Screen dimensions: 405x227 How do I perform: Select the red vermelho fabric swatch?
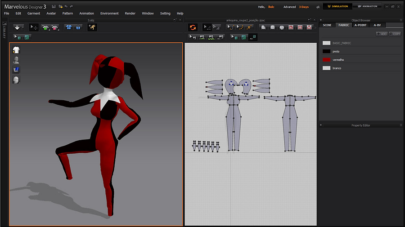click(x=326, y=60)
